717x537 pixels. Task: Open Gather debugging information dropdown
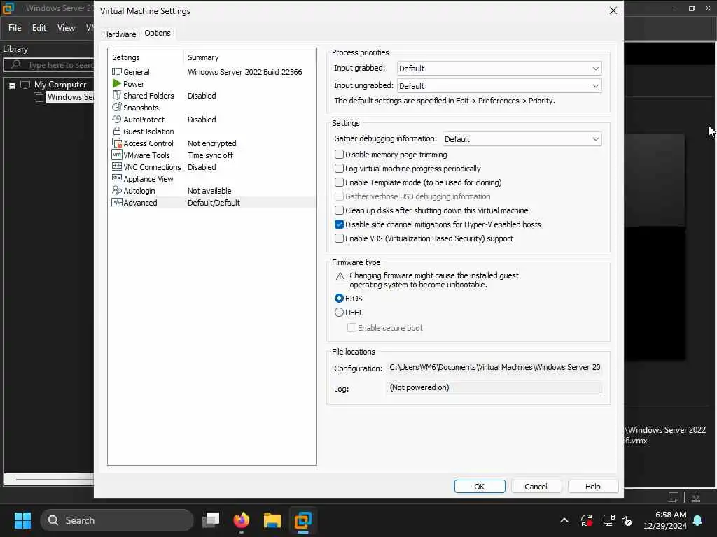coord(522,139)
